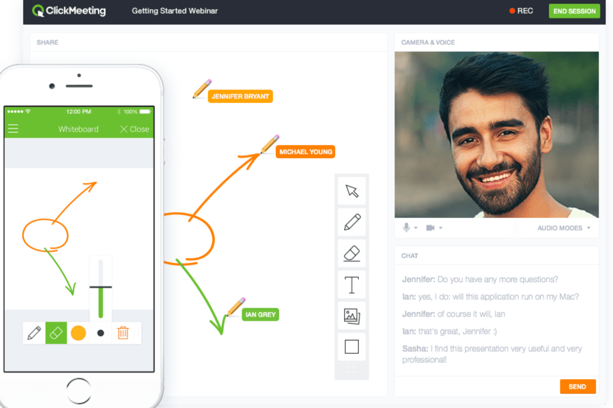Tap the trash icon on phone toolbar

click(x=123, y=333)
